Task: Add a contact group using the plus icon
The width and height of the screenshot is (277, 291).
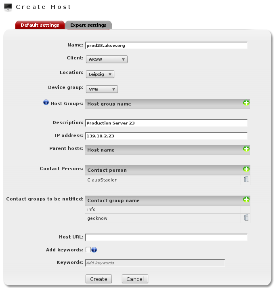Action: click(246, 200)
